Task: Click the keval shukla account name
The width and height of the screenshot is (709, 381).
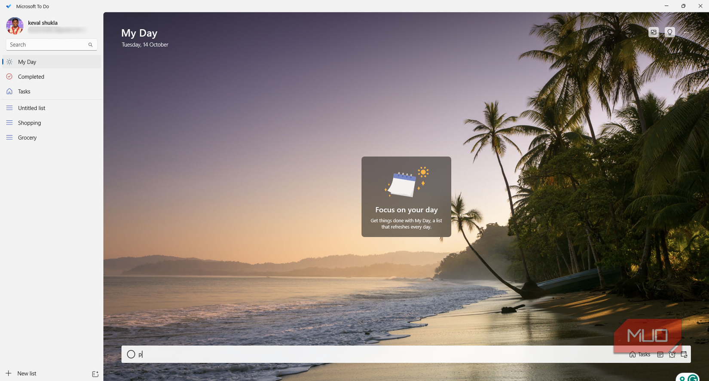Action: click(x=43, y=23)
